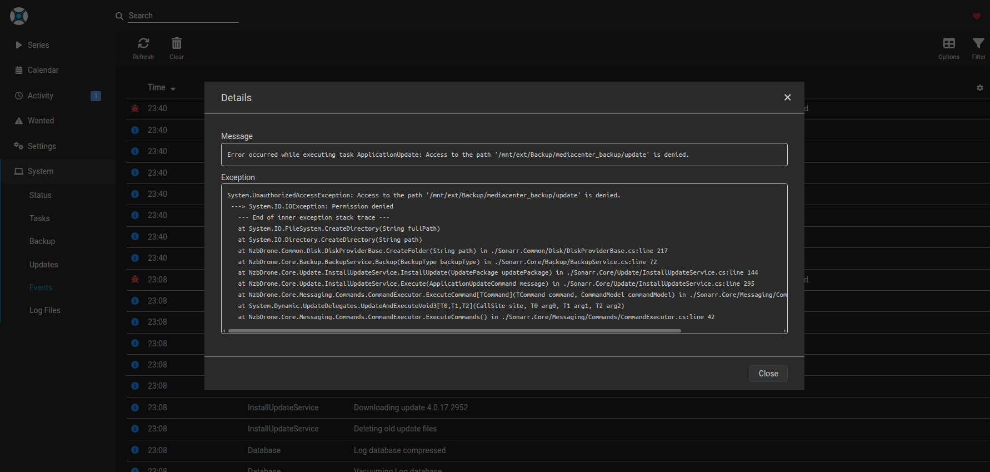The image size is (990, 472).
Task: Click the Search input field
Action: click(183, 16)
